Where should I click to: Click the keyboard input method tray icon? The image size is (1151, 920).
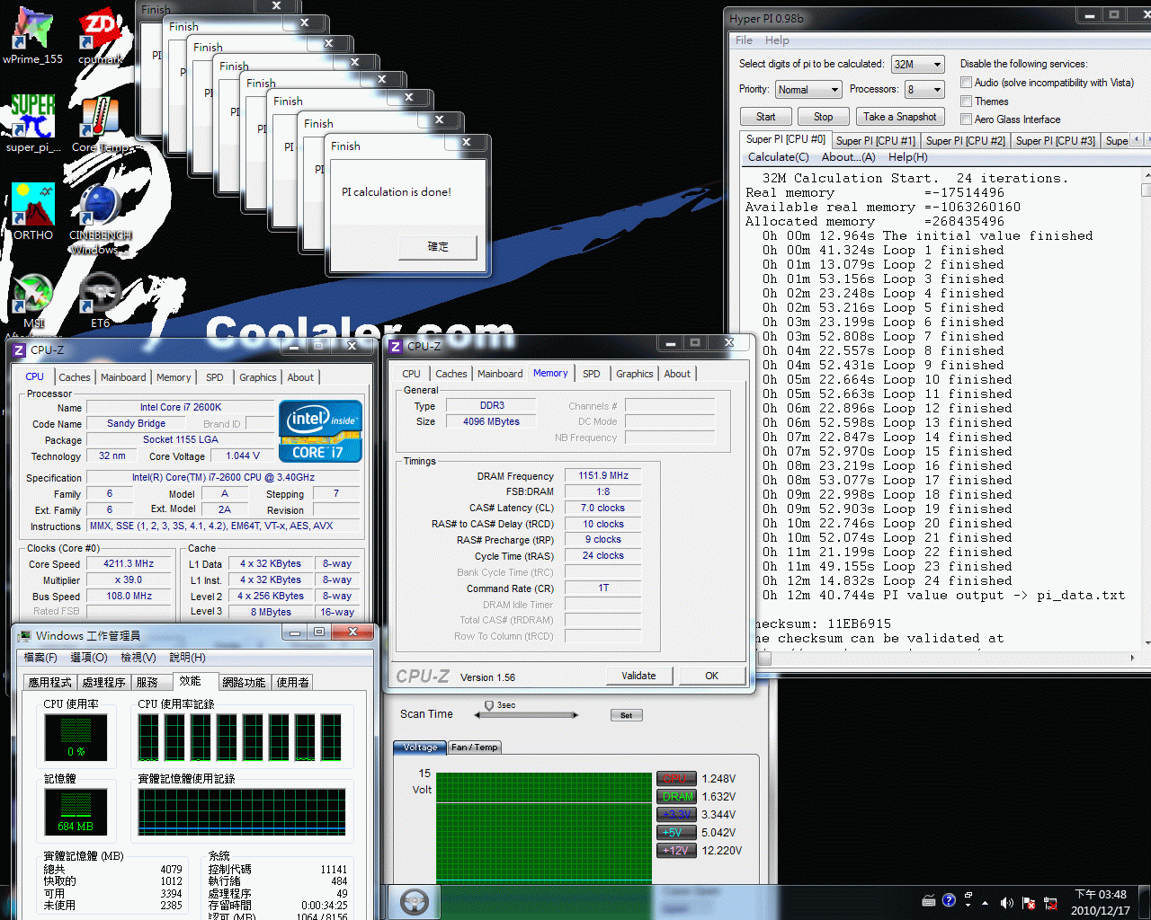(929, 900)
